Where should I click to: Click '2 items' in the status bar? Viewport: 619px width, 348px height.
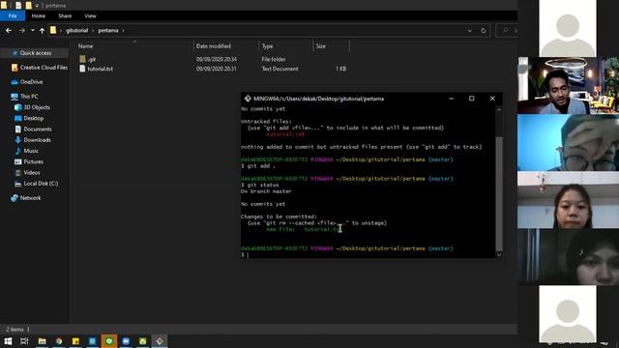tap(15, 329)
